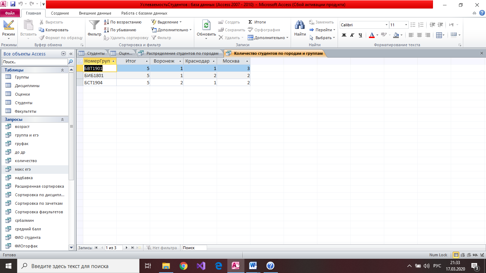This screenshot has height=273, width=486.
Task: Click the Save icon in quick access toolbar
Action: [13, 5]
